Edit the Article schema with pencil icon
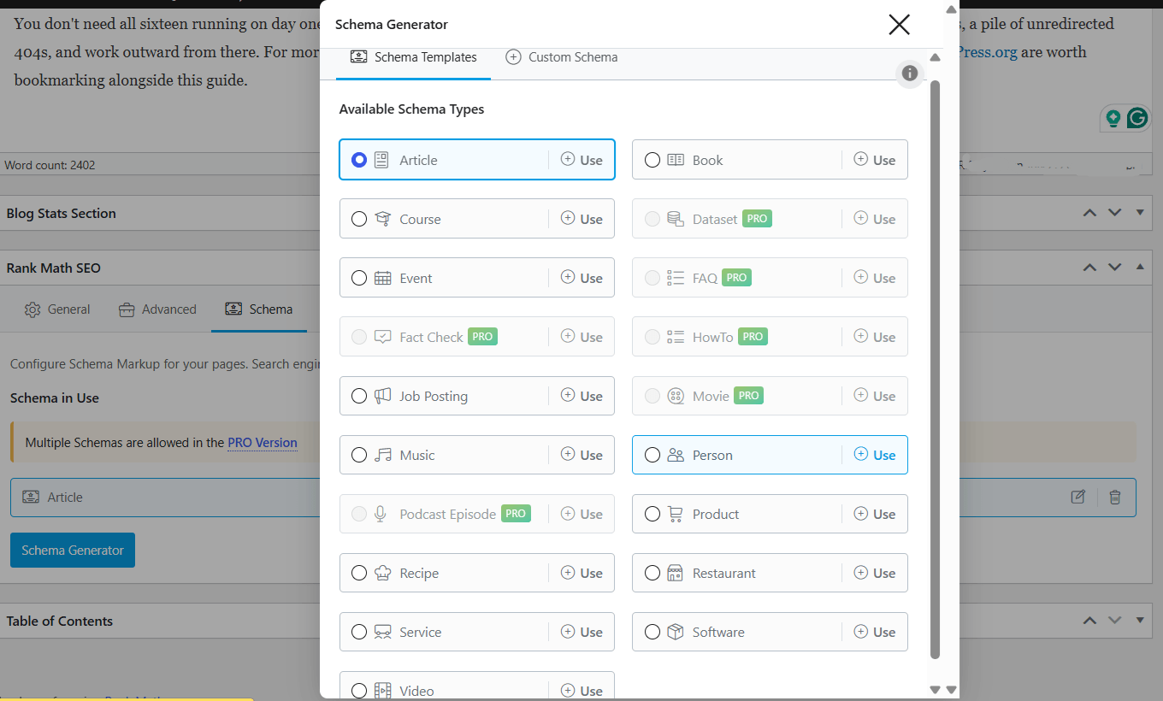 (x=1078, y=497)
